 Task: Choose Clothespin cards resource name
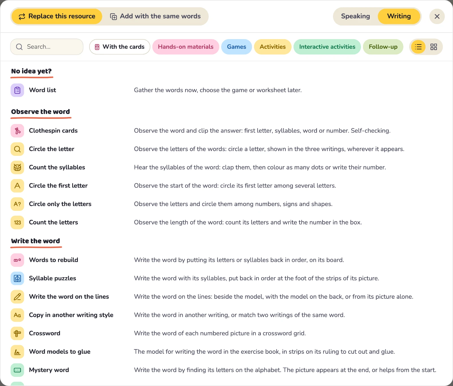(x=53, y=131)
